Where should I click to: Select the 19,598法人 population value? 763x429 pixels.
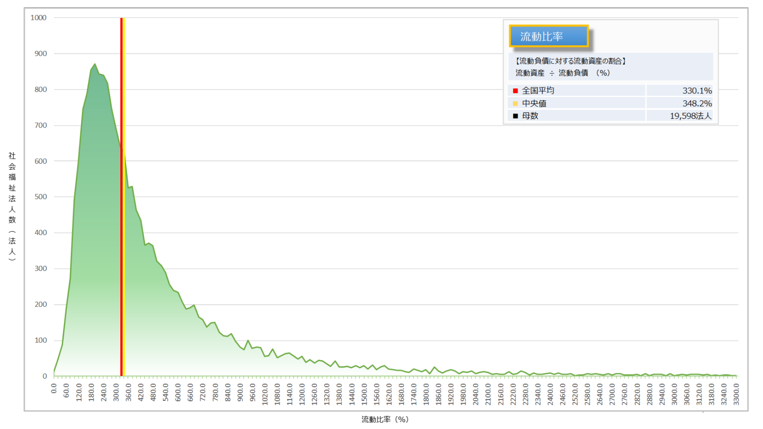[690, 116]
